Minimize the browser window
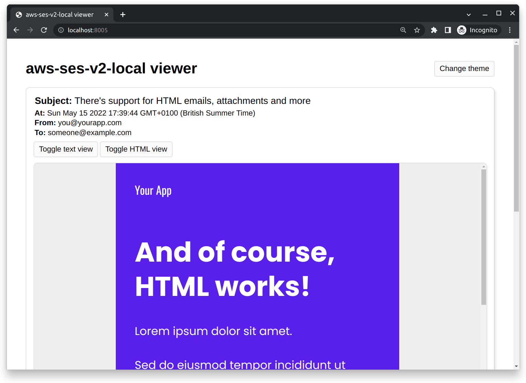Image resolution: width=526 pixels, height=383 pixels. click(485, 14)
